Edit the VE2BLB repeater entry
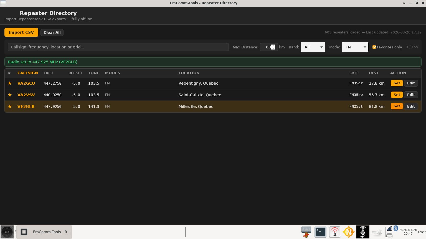The width and height of the screenshot is (426, 239). [411, 106]
